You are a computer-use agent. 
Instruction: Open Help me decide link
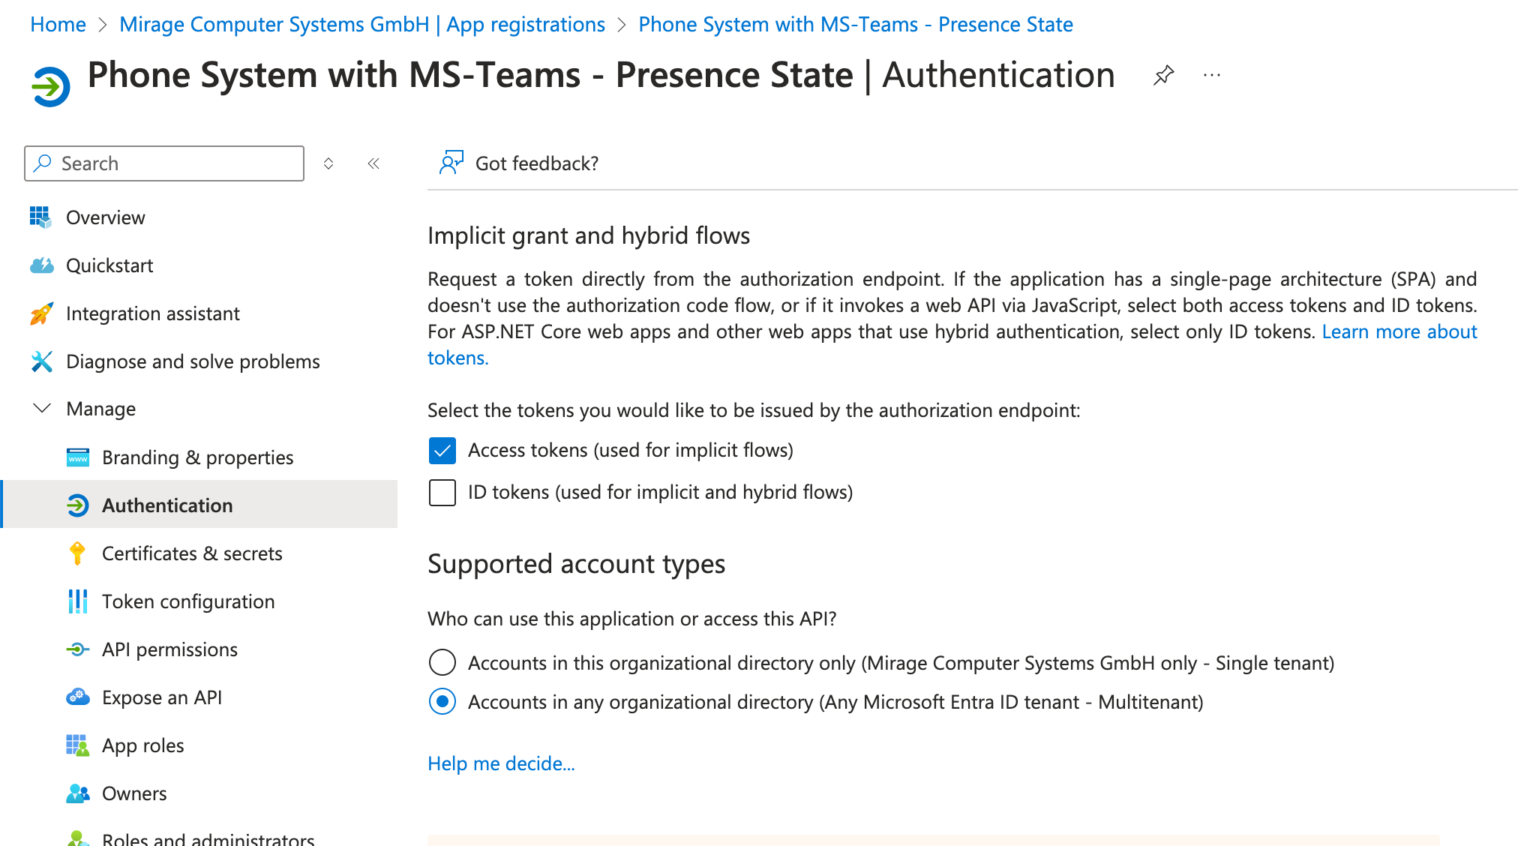click(x=501, y=763)
